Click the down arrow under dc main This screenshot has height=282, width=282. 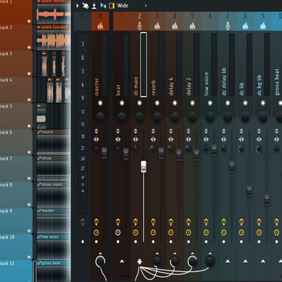[x=140, y=262]
